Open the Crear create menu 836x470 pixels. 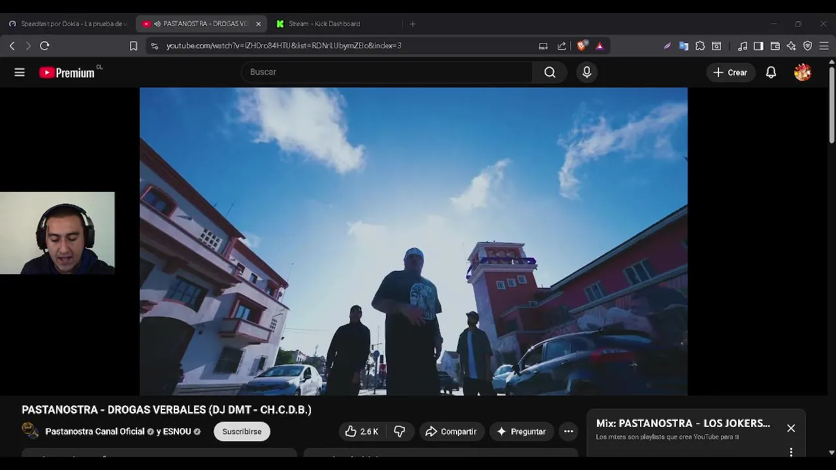(x=730, y=72)
